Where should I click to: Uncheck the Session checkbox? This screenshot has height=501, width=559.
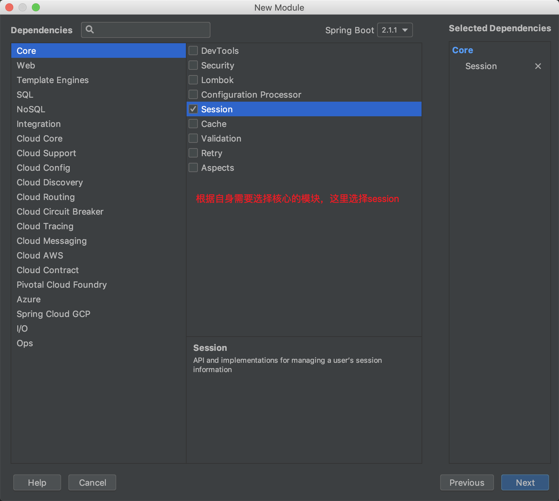click(x=193, y=109)
